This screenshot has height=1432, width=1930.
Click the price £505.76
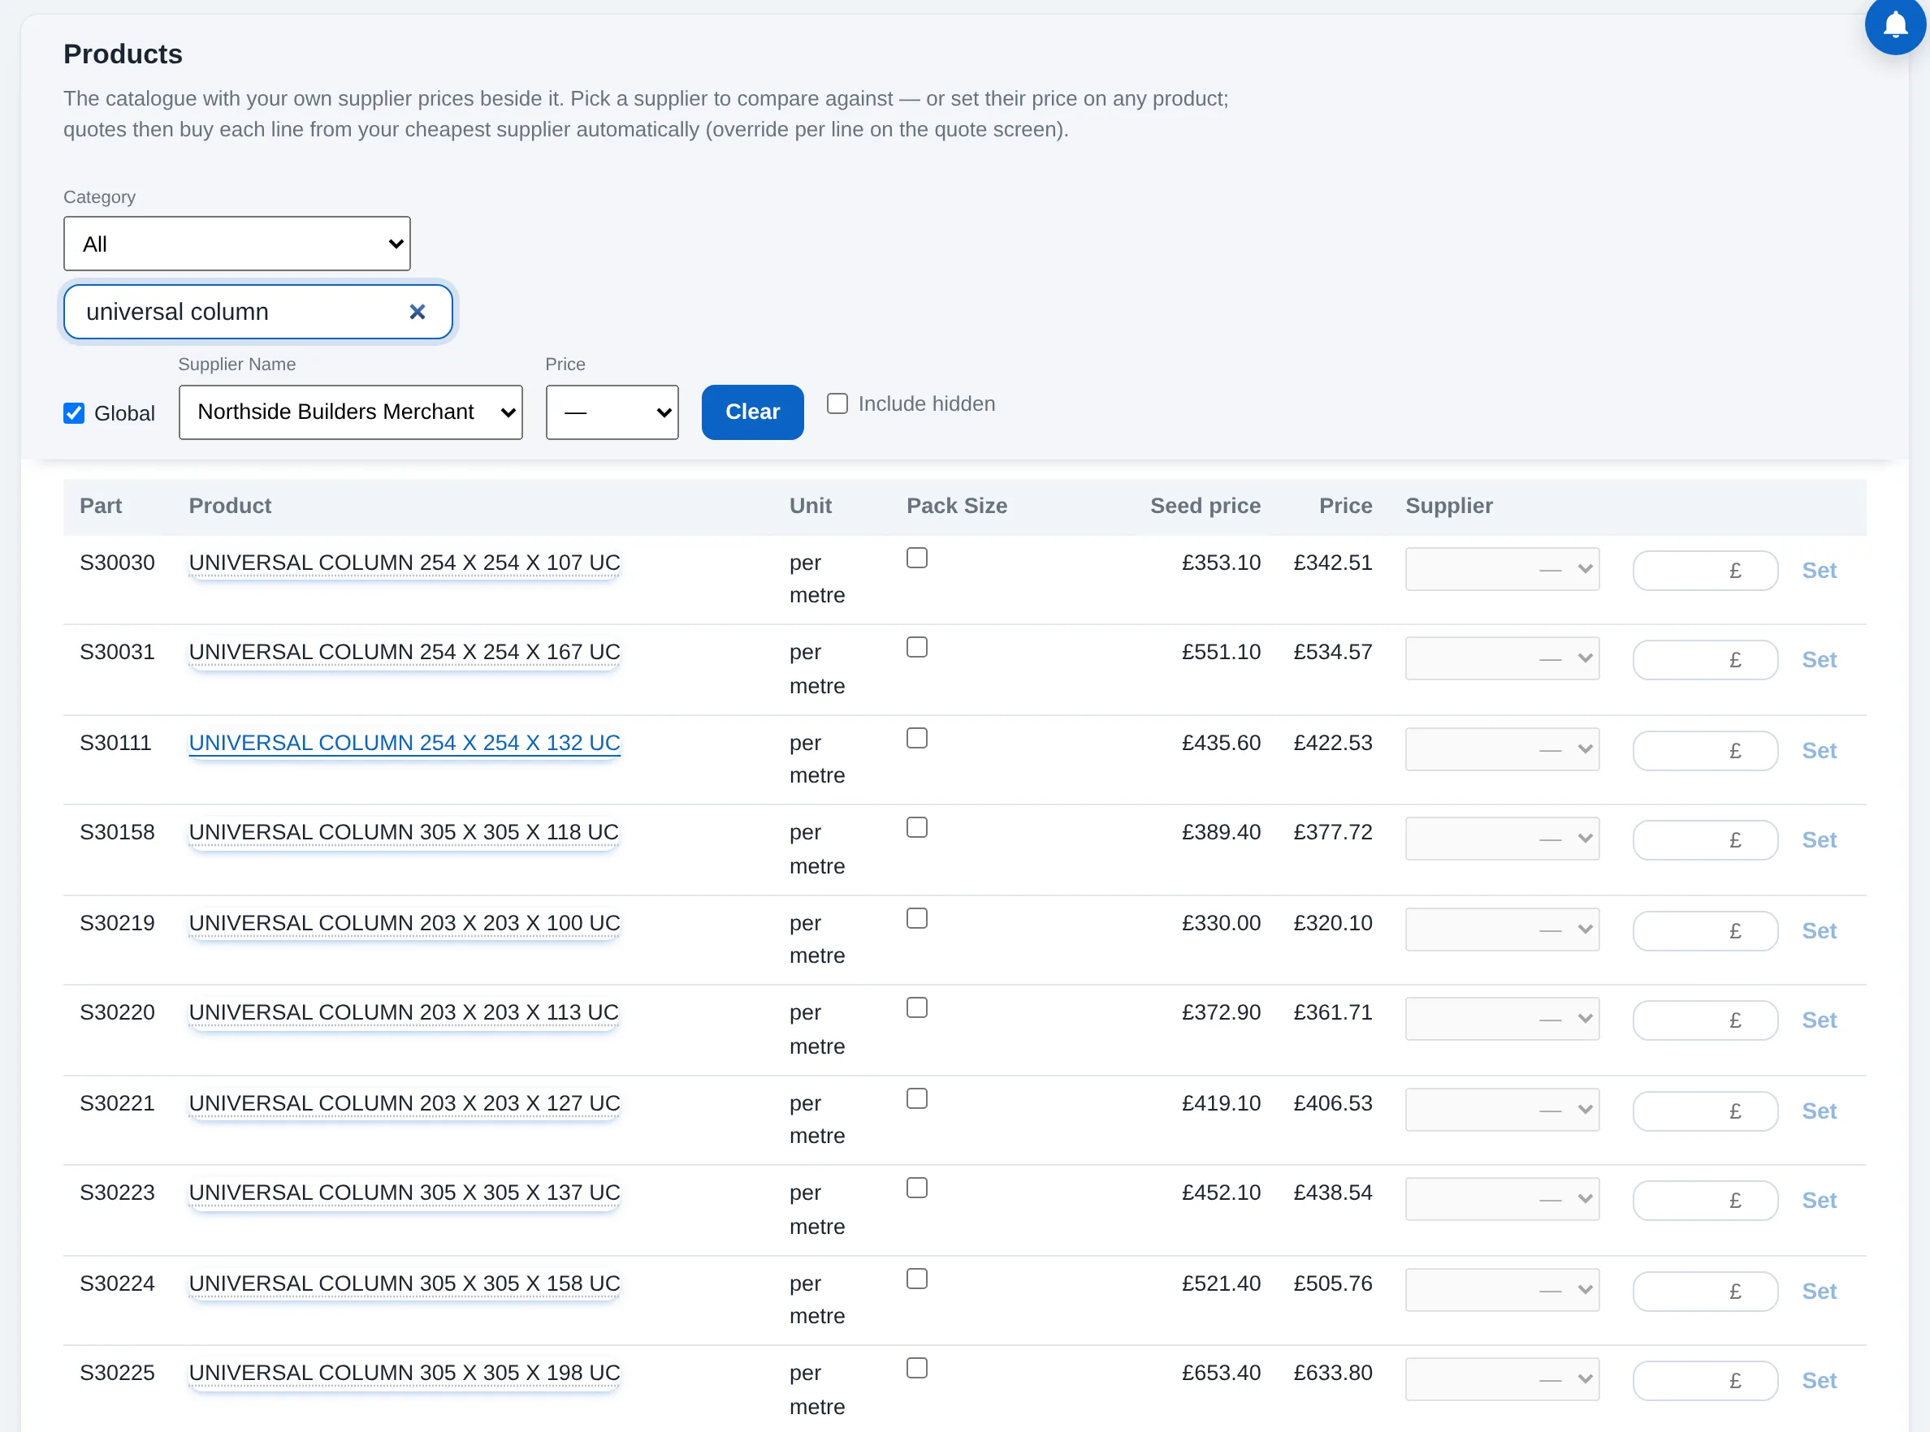1332,1283
